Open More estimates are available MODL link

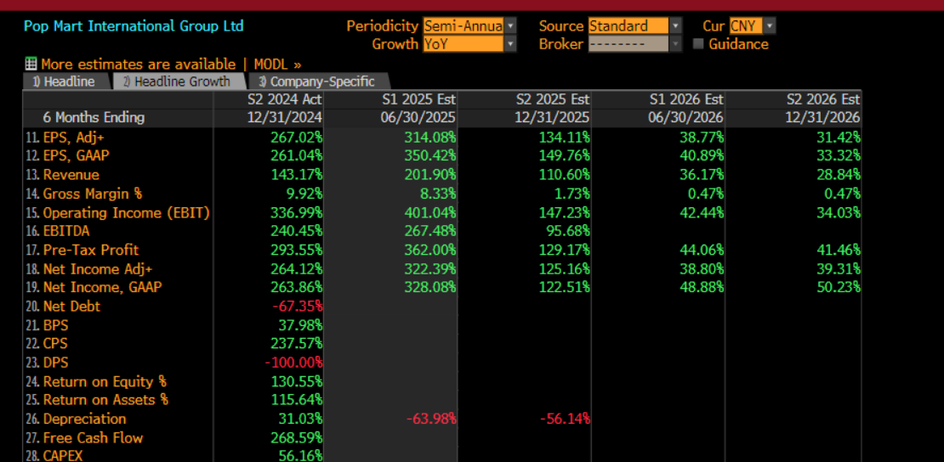coord(171,64)
